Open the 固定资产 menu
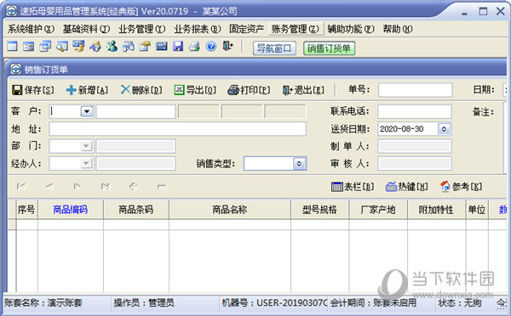The width and height of the screenshot is (511, 316). (x=246, y=29)
